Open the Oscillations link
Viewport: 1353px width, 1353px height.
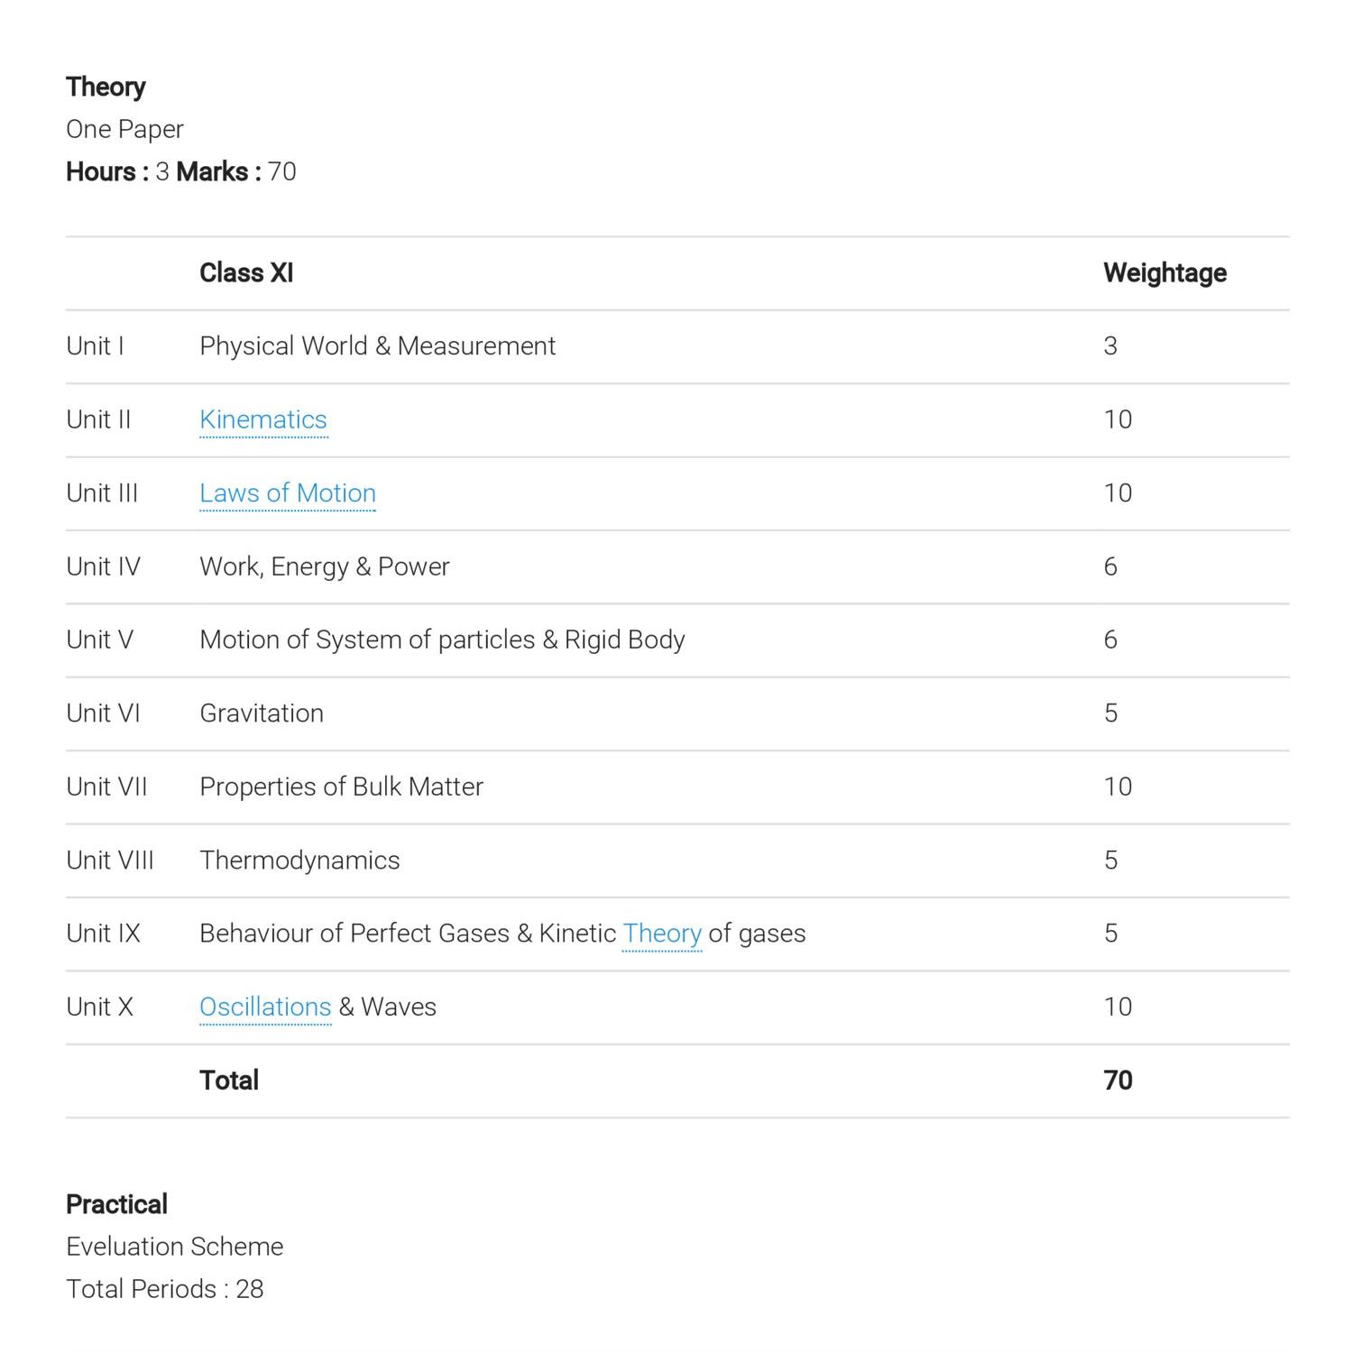265,1007
